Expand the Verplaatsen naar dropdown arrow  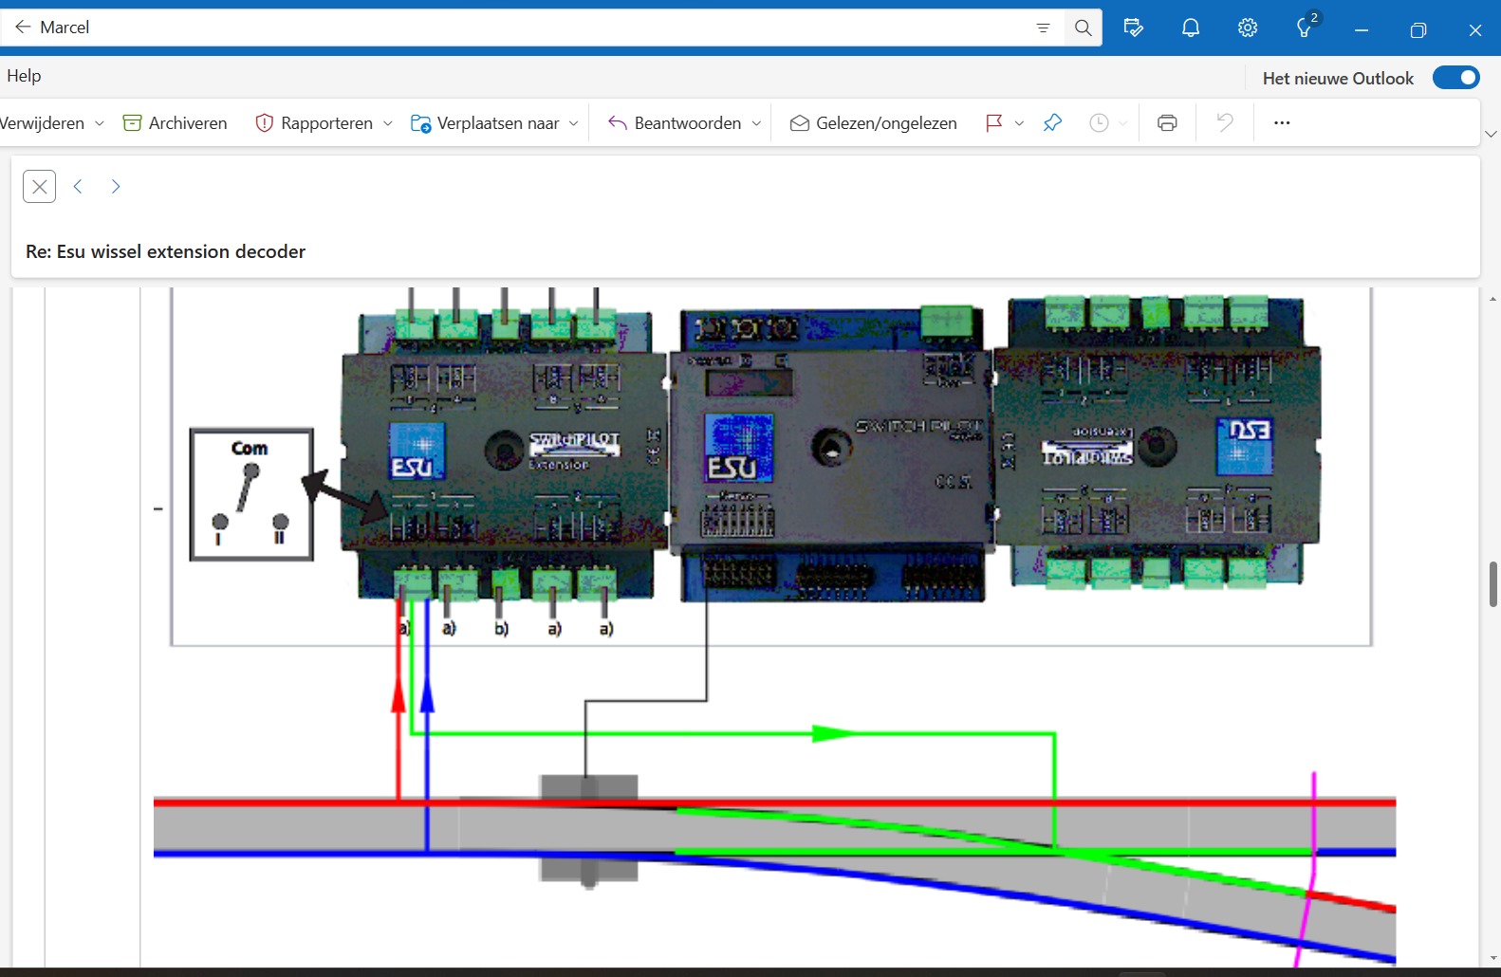click(573, 123)
